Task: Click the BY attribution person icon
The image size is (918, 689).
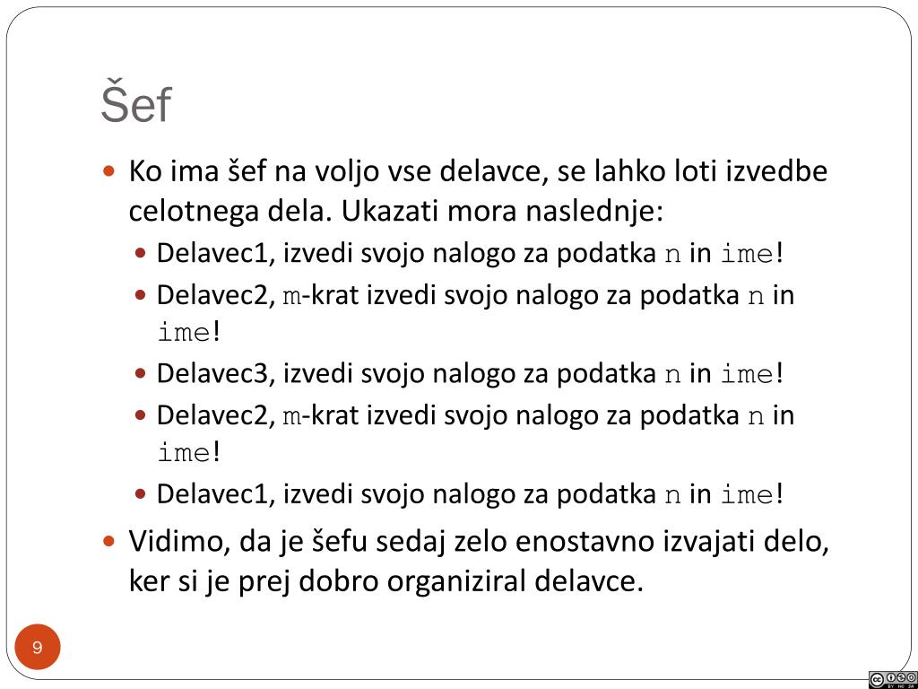Action: [x=891, y=677]
